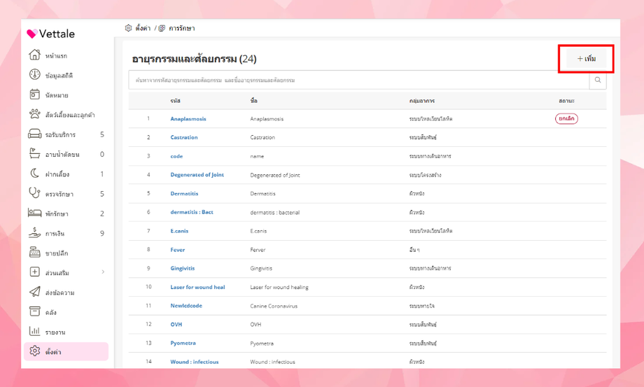644x387 pixels.
Task: Open the ส่งข้อความ paper plane icon
Action: point(34,292)
